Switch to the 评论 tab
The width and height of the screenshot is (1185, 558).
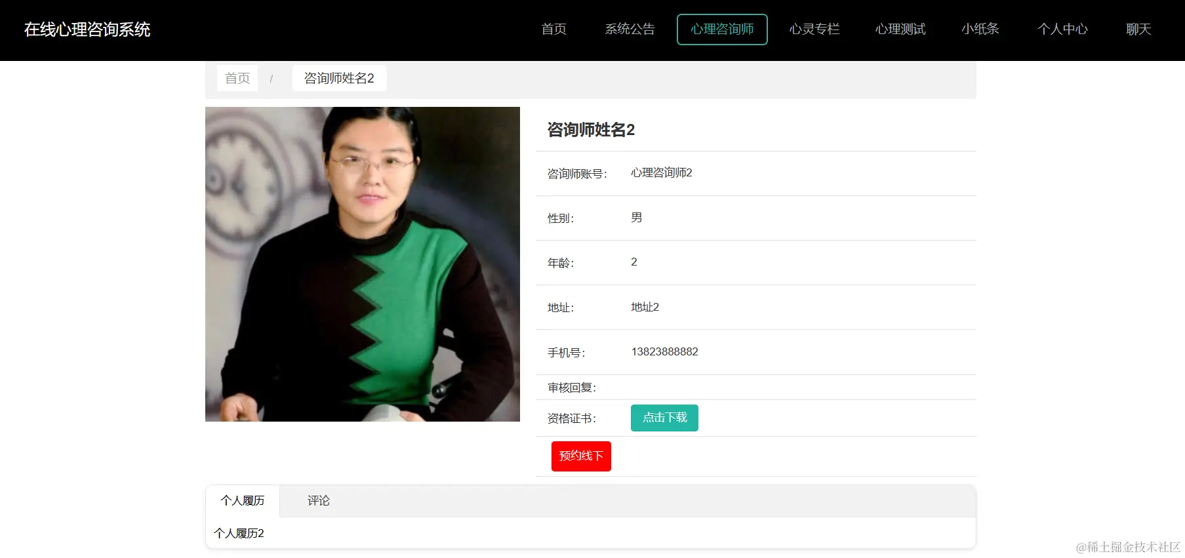[319, 501]
